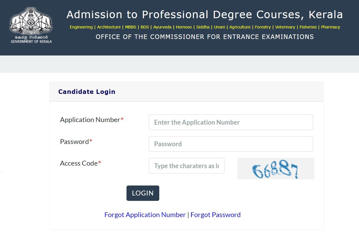Image resolution: width=359 pixels, height=235 pixels.
Task: Open the Architecture course link
Action: click(109, 27)
